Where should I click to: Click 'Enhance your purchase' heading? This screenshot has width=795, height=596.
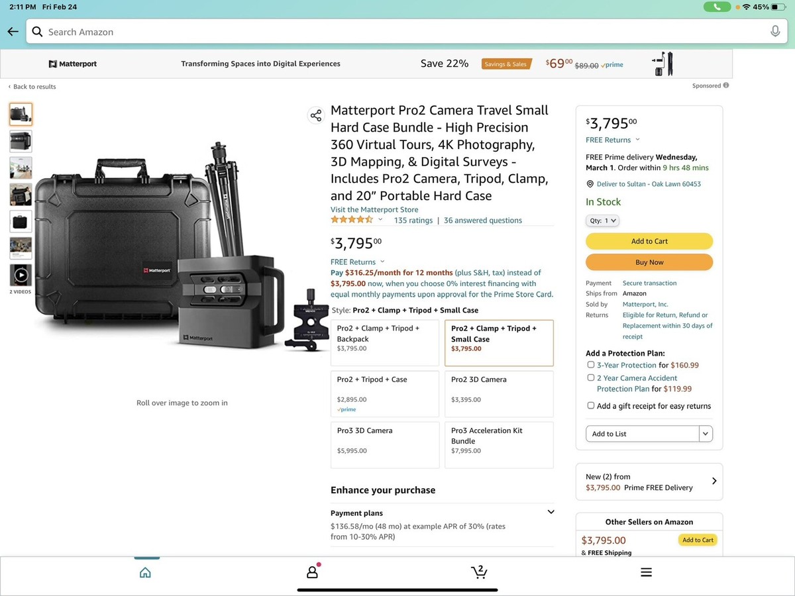pyautogui.click(x=383, y=490)
